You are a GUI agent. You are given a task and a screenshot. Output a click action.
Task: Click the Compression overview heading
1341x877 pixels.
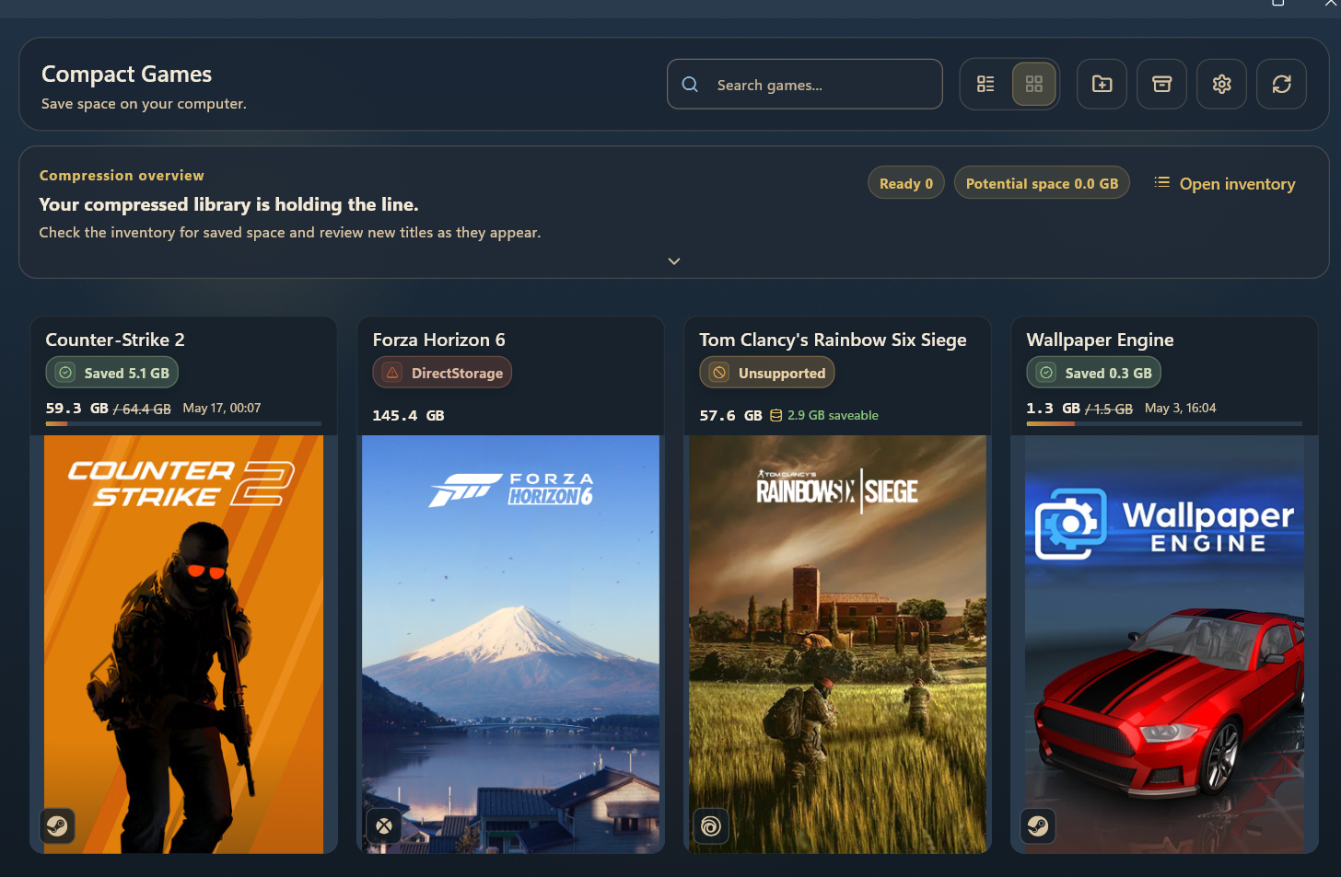click(122, 175)
